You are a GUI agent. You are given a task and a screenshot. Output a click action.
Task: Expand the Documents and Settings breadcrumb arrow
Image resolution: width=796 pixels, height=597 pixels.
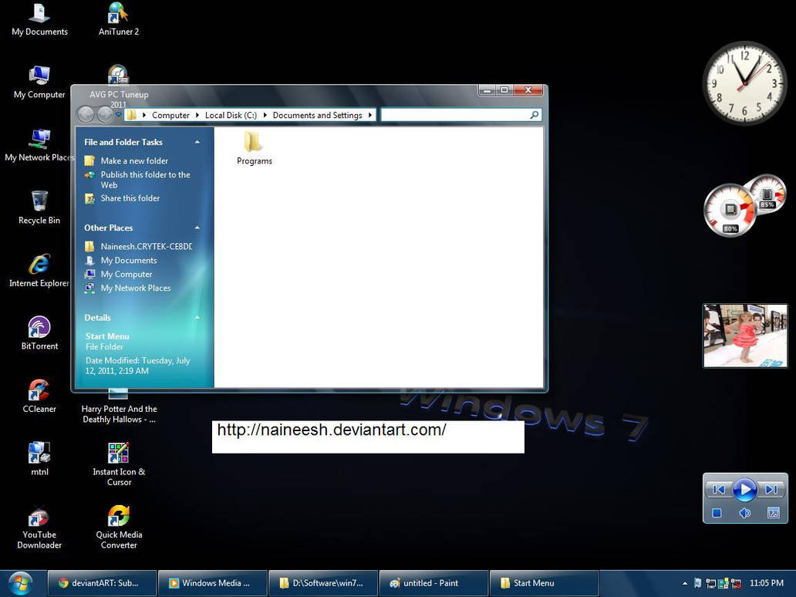click(369, 114)
